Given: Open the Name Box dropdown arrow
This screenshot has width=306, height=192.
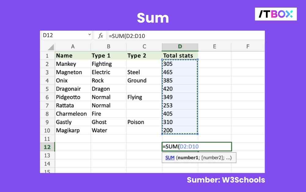Looking at the screenshot, I should [90, 35].
